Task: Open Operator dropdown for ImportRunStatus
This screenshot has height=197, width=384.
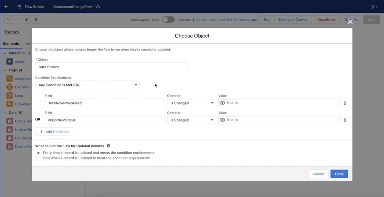Action: pyautogui.click(x=192, y=120)
